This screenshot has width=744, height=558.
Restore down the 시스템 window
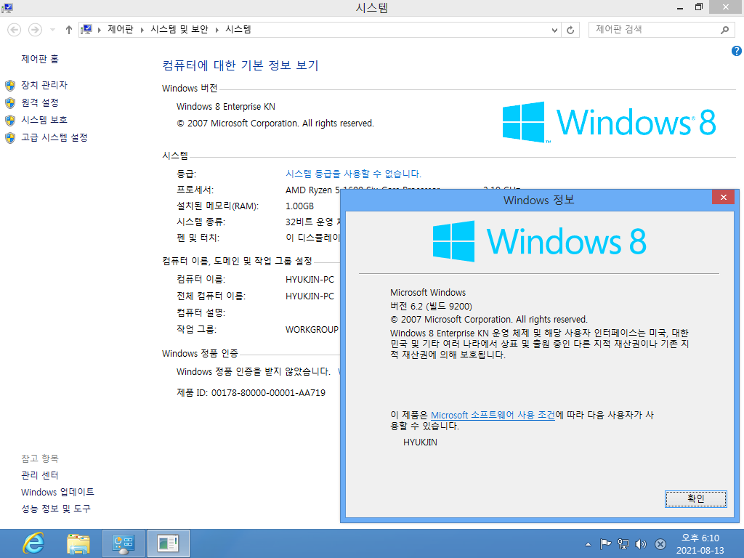698,7
